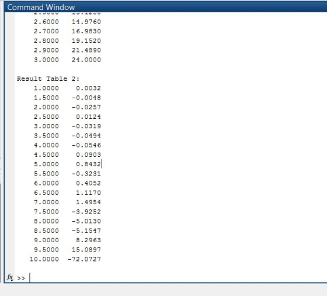This screenshot has width=327, height=296.
Task: Click the value -3.9252
Action: pyautogui.click(x=86, y=212)
